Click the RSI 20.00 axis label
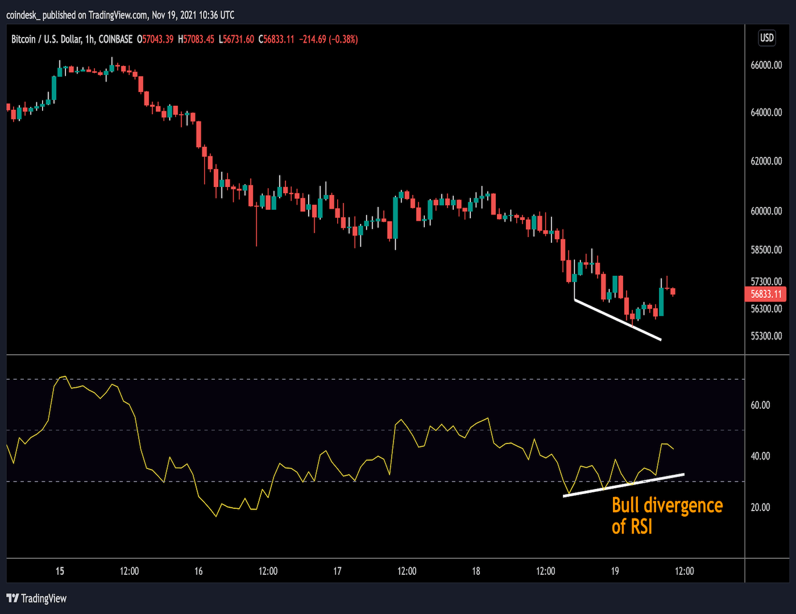This screenshot has height=614, width=796. (x=760, y=507)
